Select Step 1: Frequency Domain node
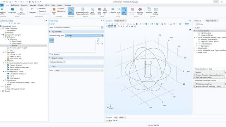Screen dimensions: 226x127 16,89
